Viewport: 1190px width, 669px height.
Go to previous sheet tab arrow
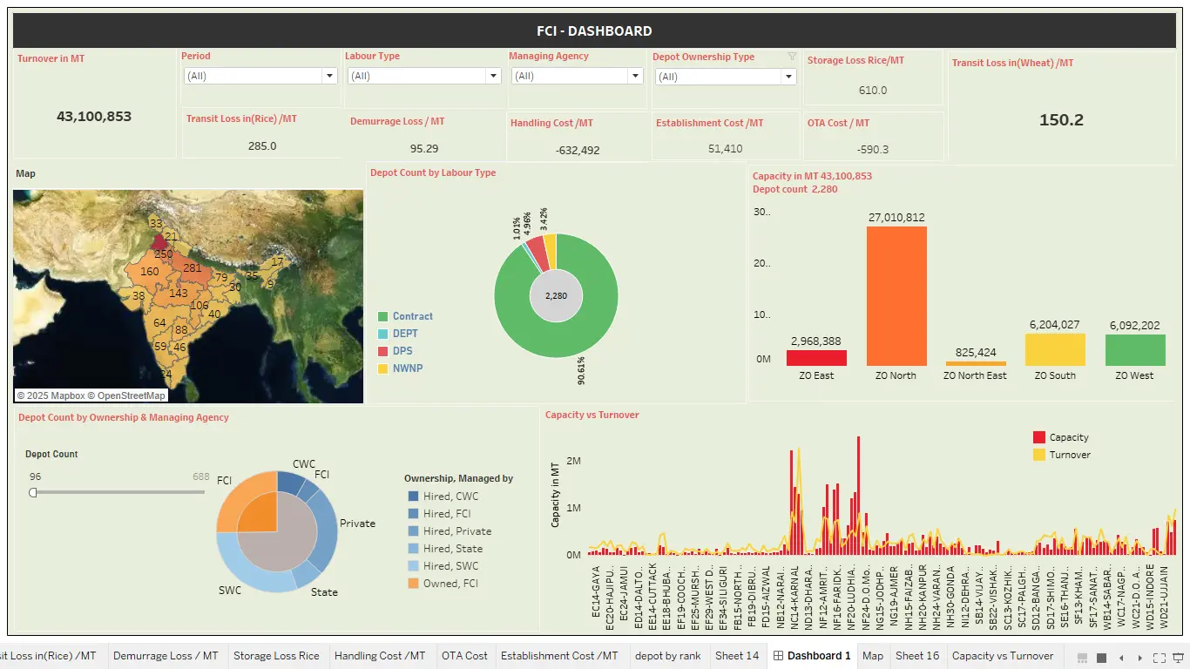[x=1121, y=658]
